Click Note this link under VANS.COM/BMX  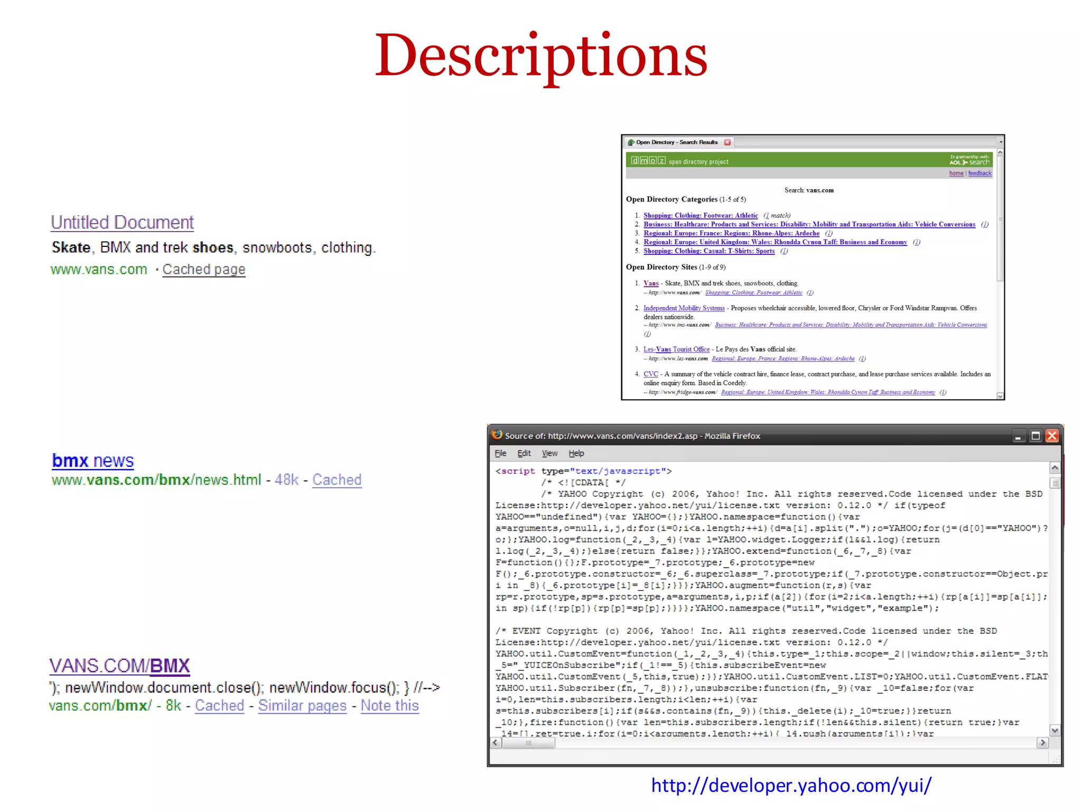pos(390,705)
